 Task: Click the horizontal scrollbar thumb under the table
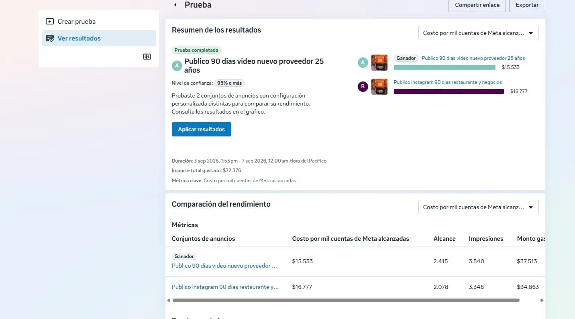(346, 300)
